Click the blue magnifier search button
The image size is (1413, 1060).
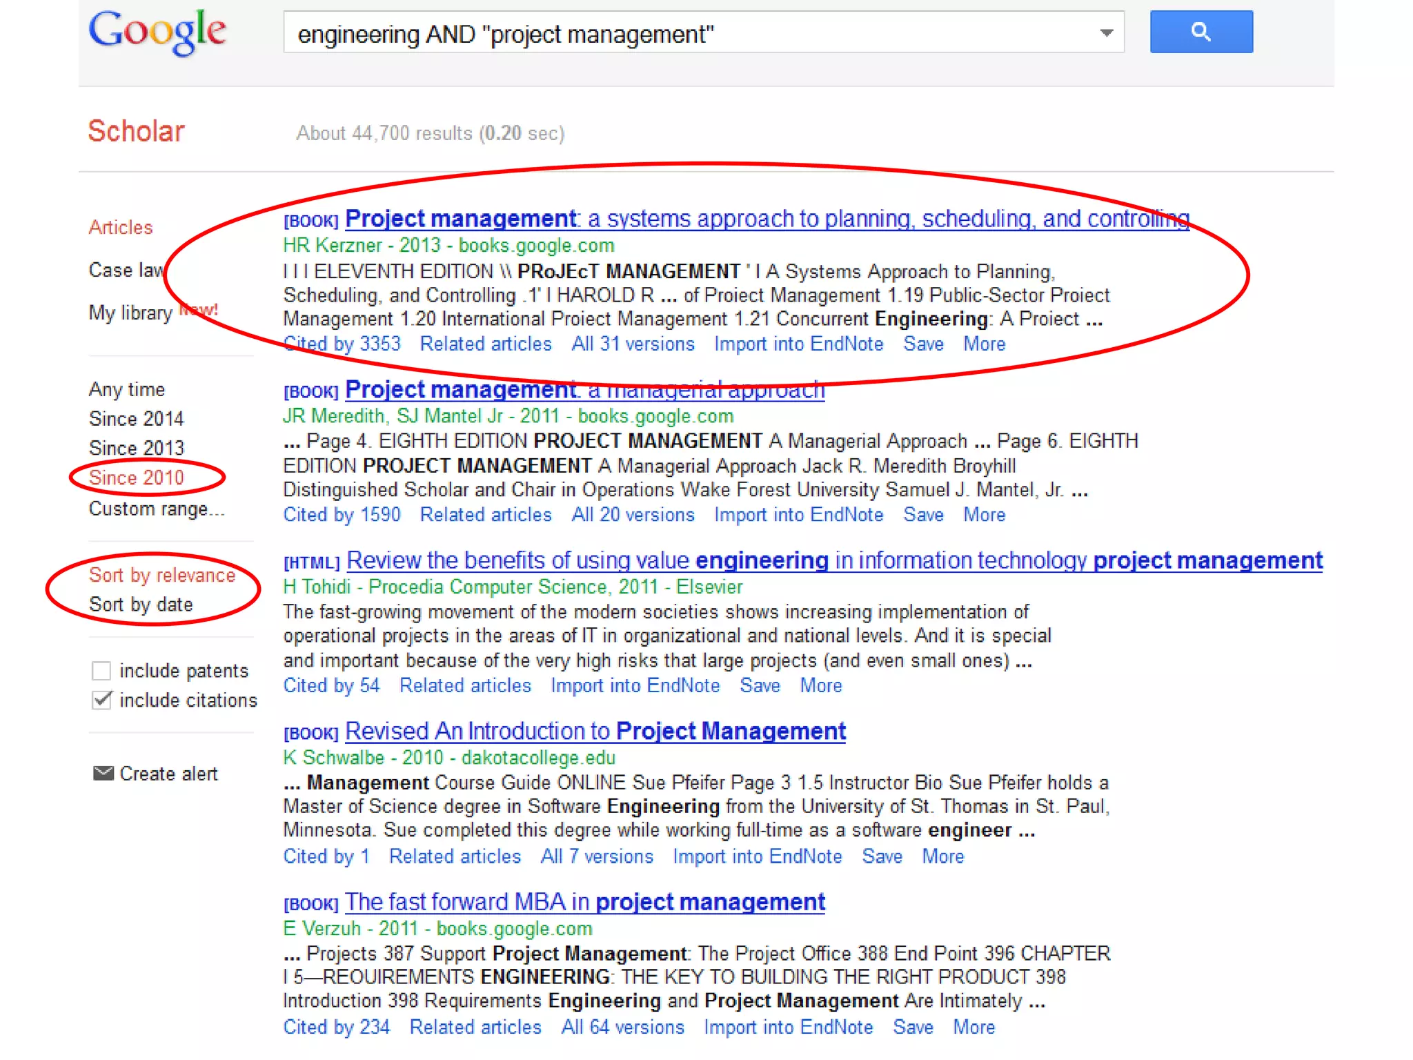[1200, 32]
